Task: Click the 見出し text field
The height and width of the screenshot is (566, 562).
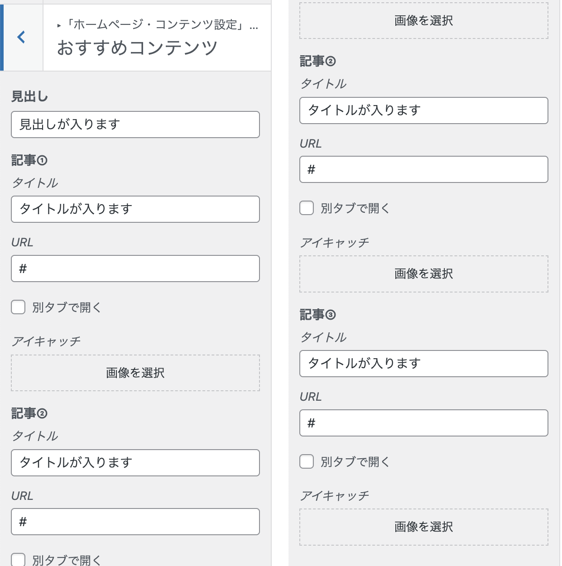Action: tap(135, 125)
